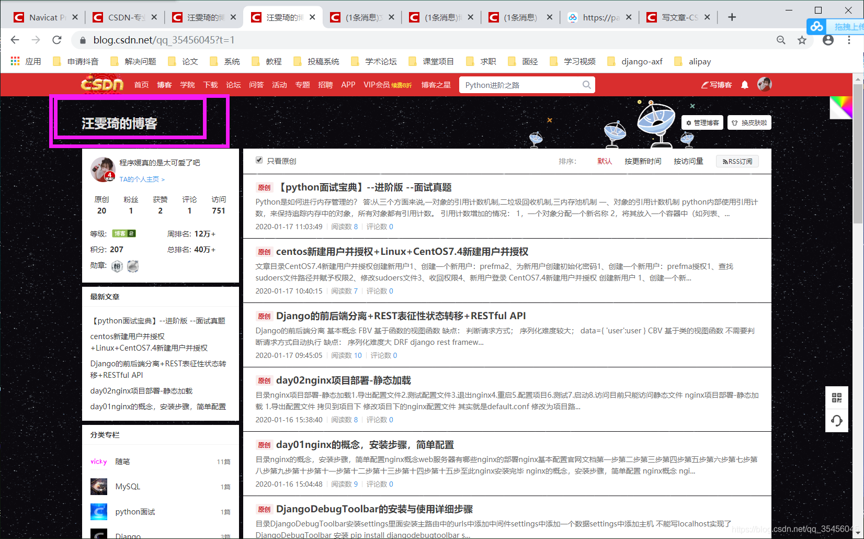Image resolution: width=864 pixels, height=539 pixels.
Task: Click the user avatar in CSDN header
Action: coord(764,84)
